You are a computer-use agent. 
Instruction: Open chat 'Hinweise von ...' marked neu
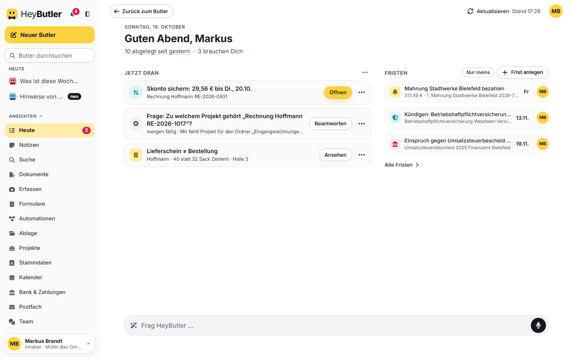tap(50, 97)
